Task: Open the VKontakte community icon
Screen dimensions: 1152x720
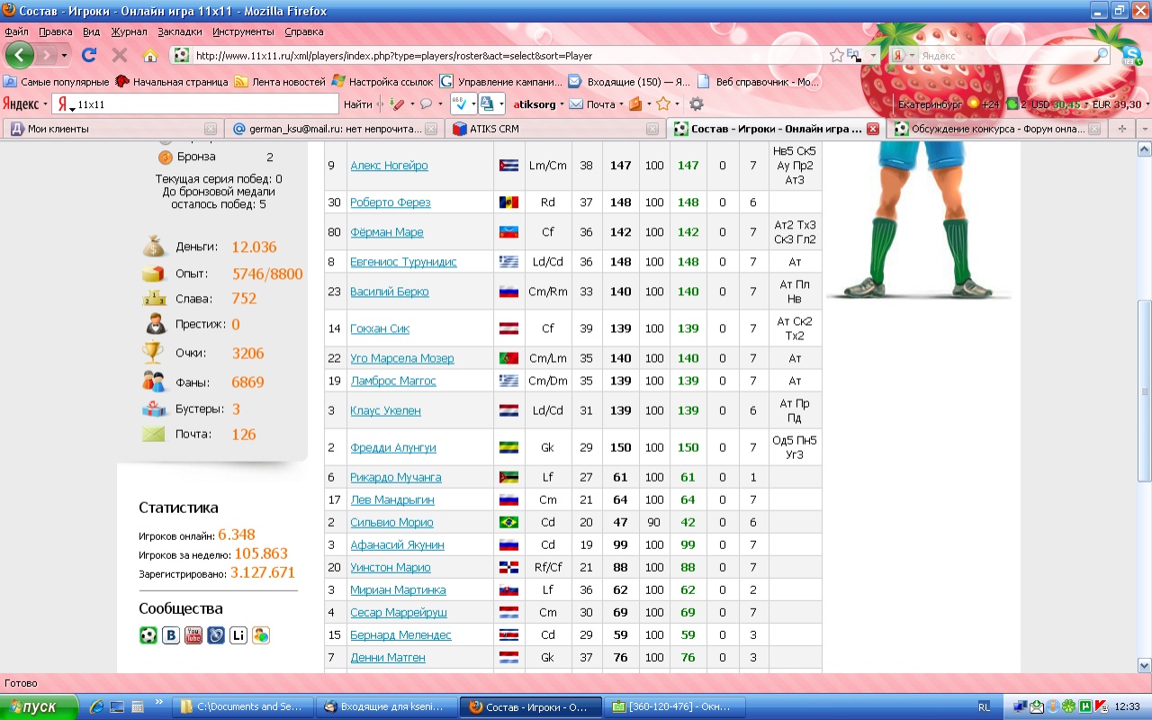Action: [171, 635]
